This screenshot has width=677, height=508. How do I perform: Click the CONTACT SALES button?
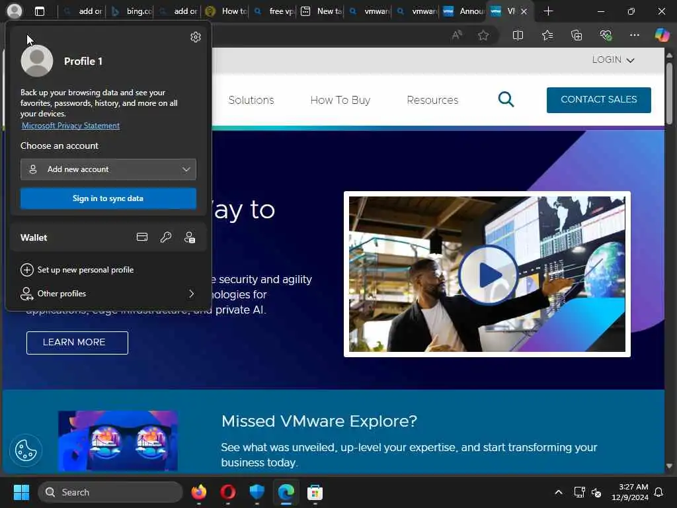point(598,100)
